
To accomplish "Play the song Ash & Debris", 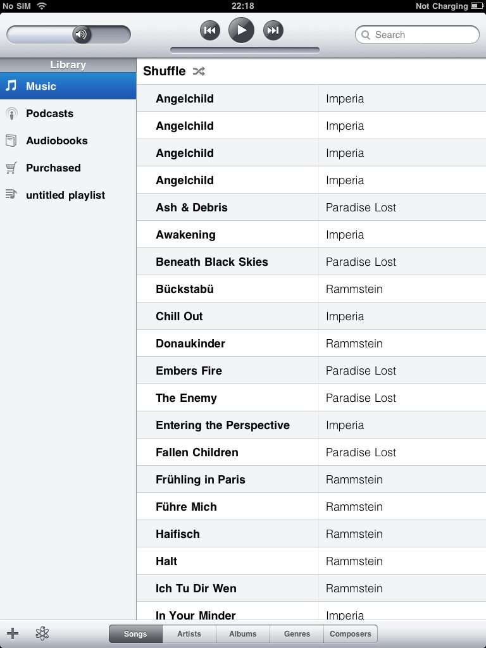I will (311, 208).
